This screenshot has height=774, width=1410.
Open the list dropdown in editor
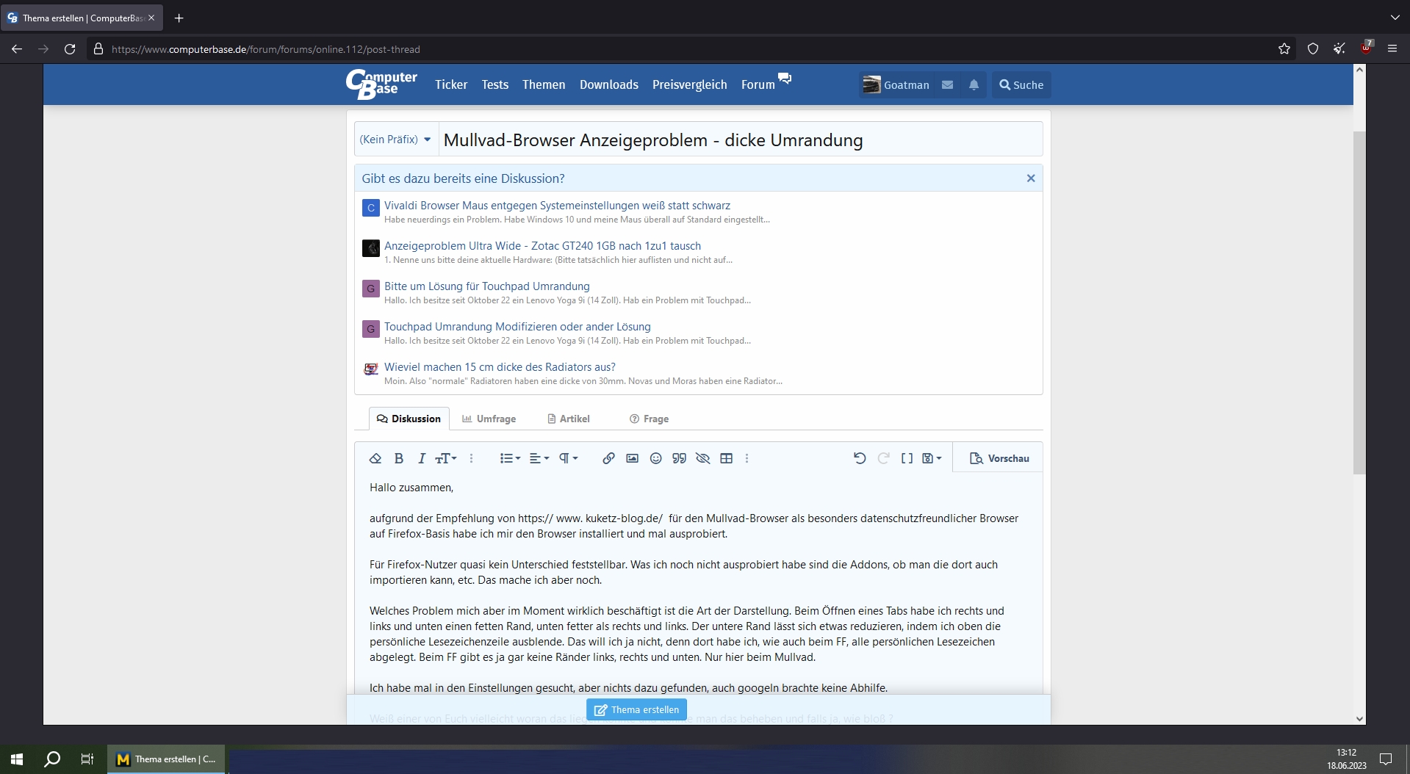point(510,458)
